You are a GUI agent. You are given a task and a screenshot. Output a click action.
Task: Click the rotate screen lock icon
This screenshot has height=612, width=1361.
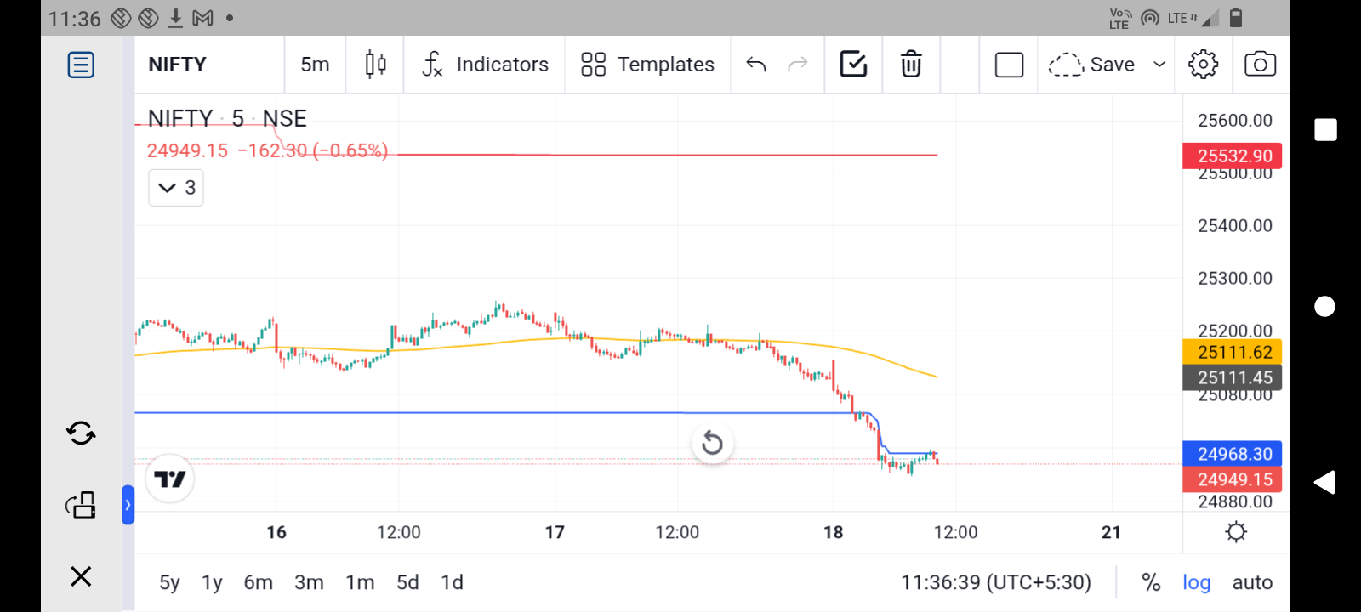click(81, 505)
